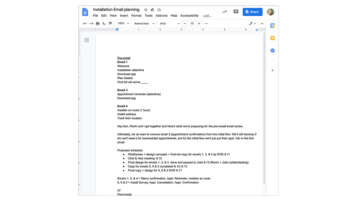Click the bold Email 3 heading
Screen dimensions: 357x207
pos(122,90)
